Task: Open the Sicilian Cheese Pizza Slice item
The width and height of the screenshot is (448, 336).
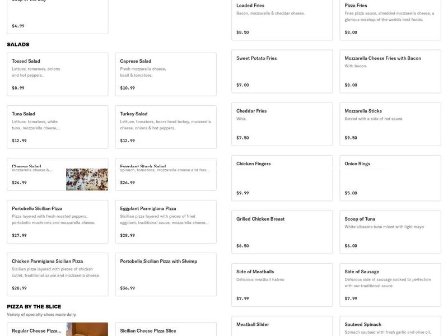Action: point(166,330)
